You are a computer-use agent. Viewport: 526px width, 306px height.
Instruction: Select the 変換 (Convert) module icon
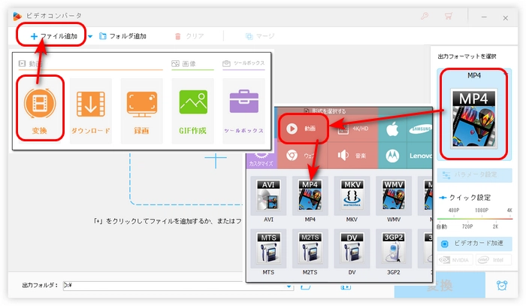38,111
